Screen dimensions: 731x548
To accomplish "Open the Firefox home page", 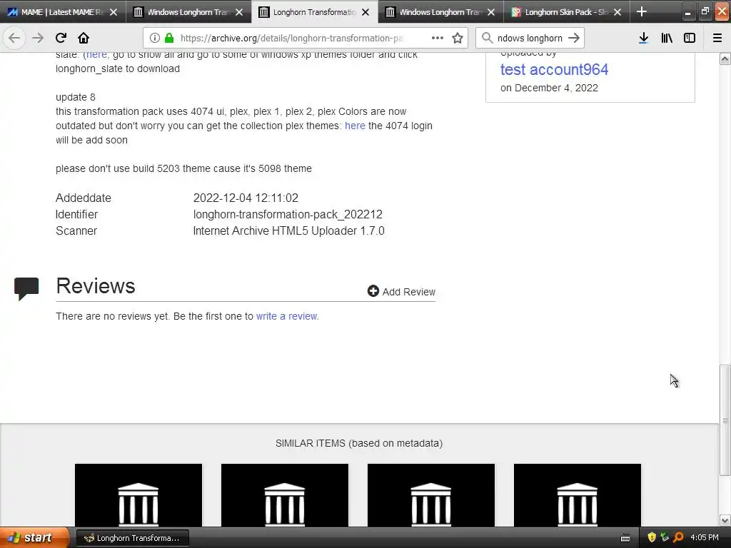I will point(84,38).
